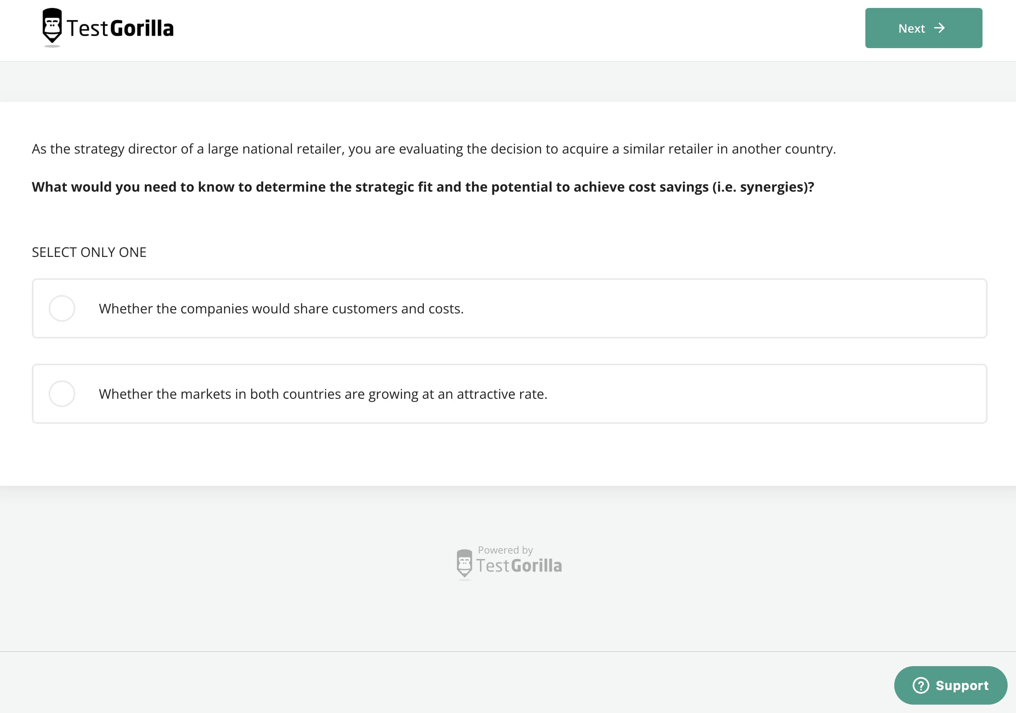Image resolution: width=1016 pixels, height=713 pixels.
Task: Click the right arrow icon on Next
Action: point(939,28)
